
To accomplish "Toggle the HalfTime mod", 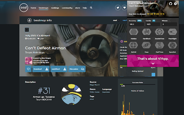I will coord(160,45).
